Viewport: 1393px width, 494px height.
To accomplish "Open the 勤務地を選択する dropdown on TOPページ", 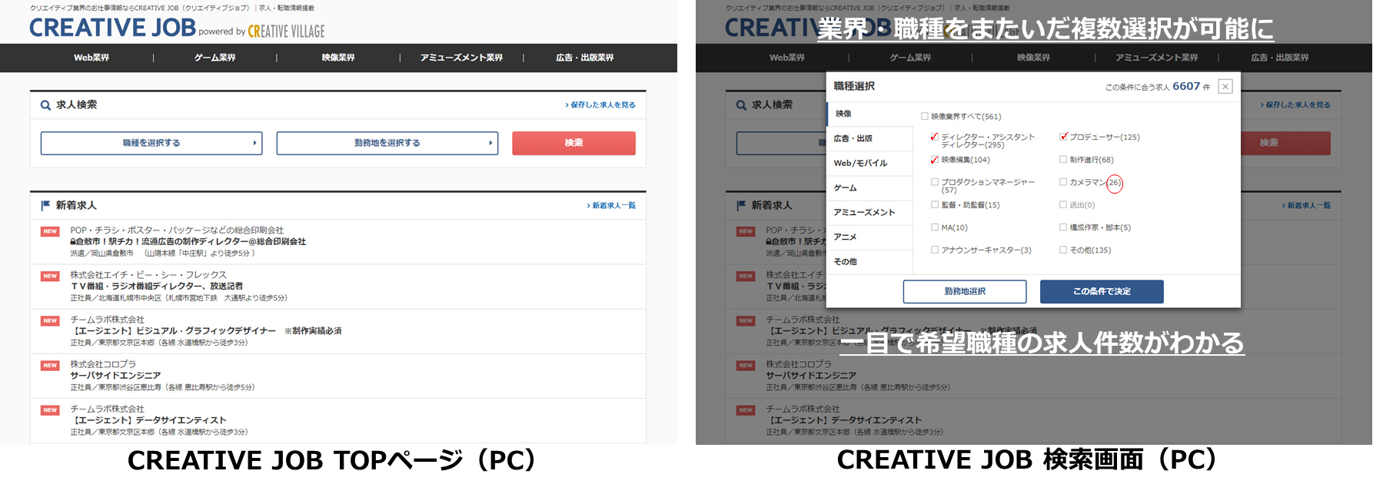I will (387, 143).
